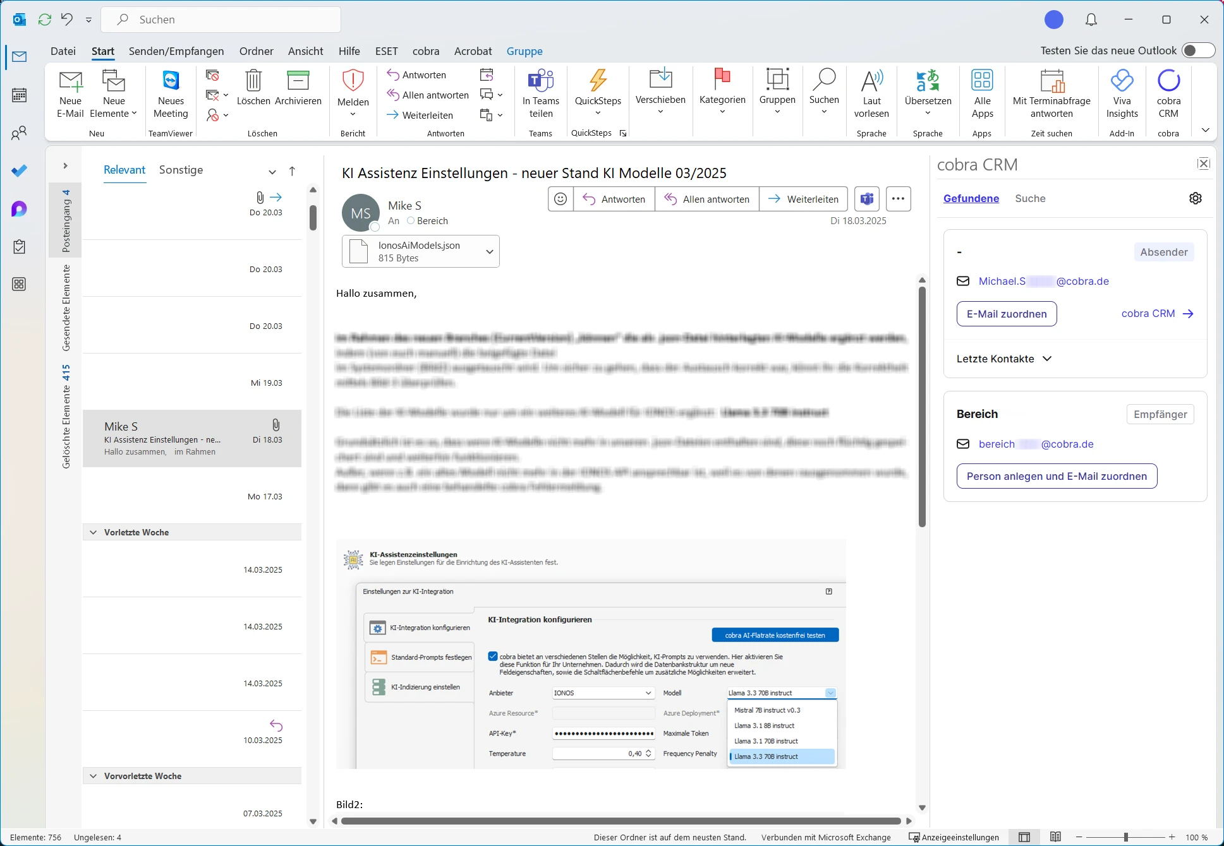Follow cobra CRM arrow link
The width and height of the screenshot is (1224, 846).
1158,314
